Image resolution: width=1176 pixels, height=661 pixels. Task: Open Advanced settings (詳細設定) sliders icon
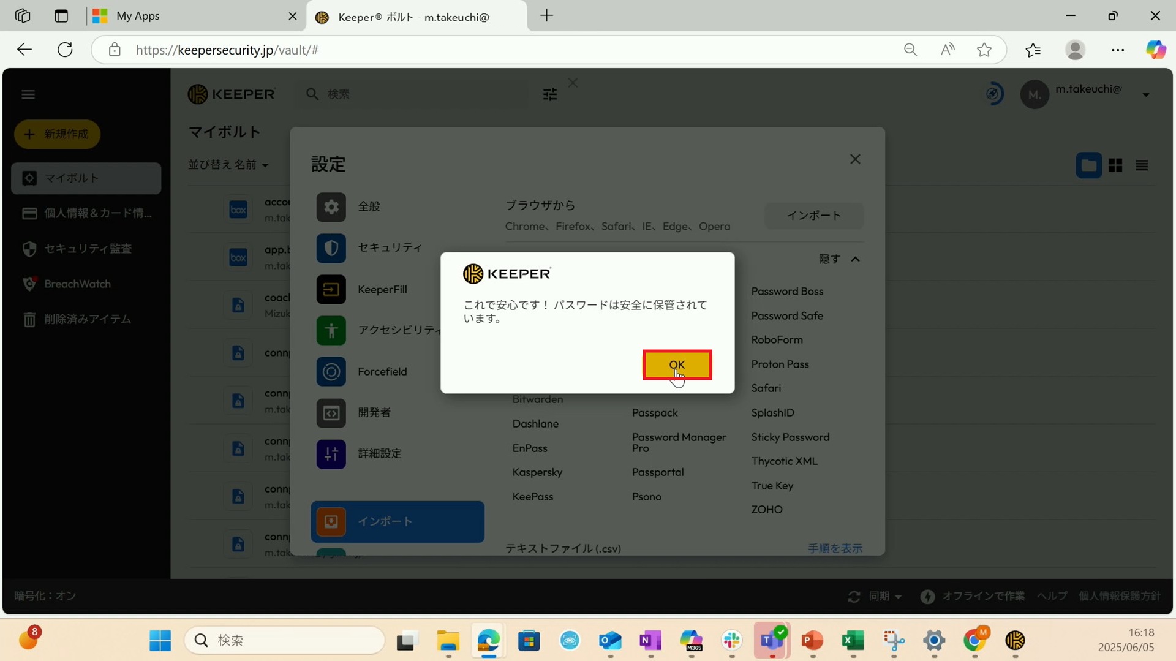[x=331, y=454]
